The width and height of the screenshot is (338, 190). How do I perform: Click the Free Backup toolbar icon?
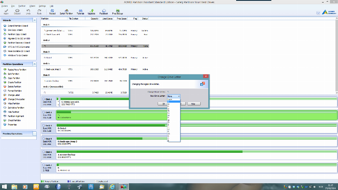[117, 12]
